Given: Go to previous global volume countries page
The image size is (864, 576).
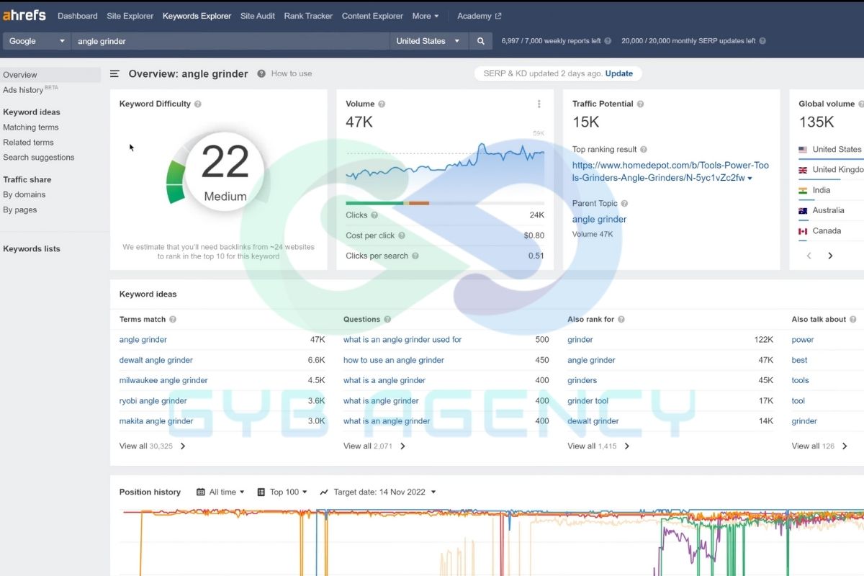Looking at the screenshot, I should tap(809, 256).
